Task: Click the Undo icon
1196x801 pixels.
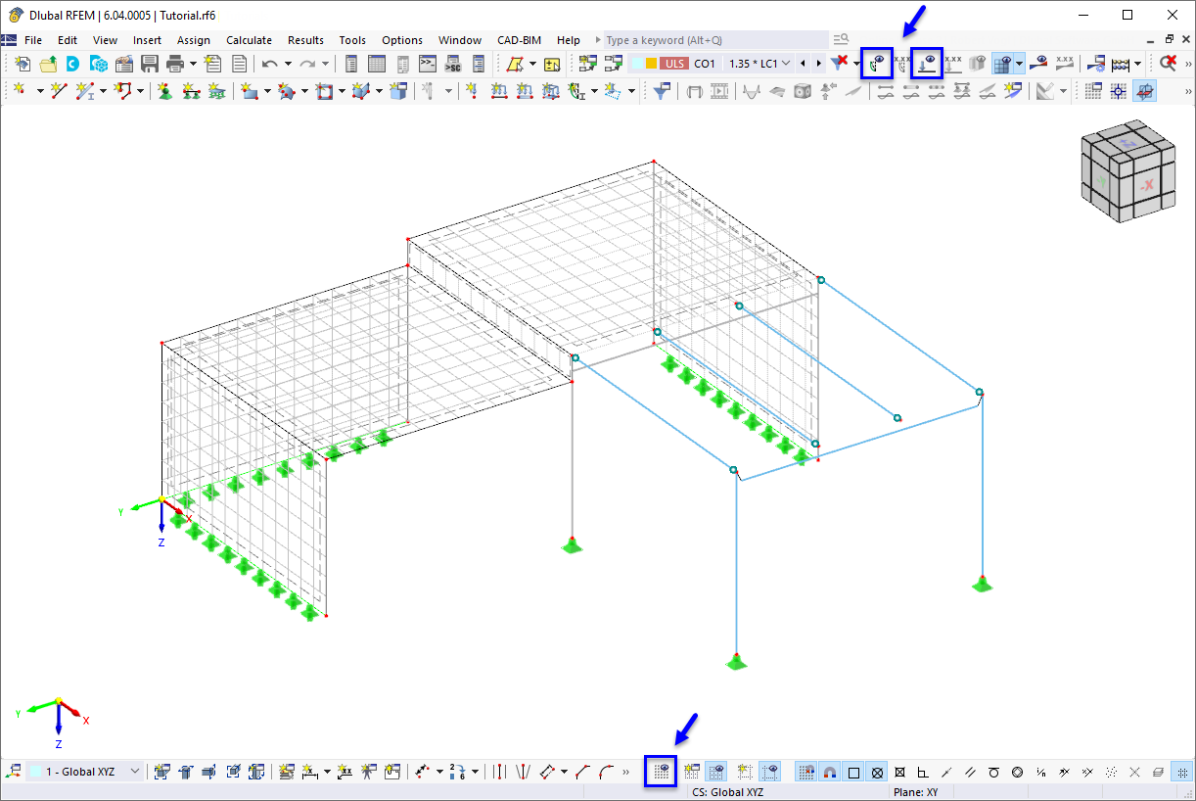Action: [271, 63]
